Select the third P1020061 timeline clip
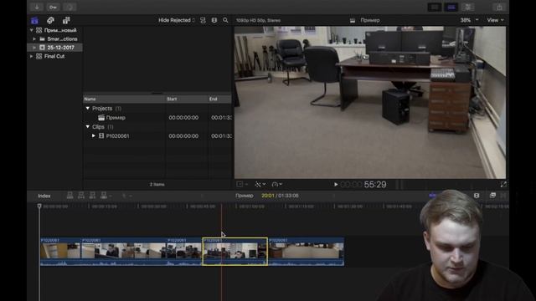The image size is (536, 301). (184, 252)
